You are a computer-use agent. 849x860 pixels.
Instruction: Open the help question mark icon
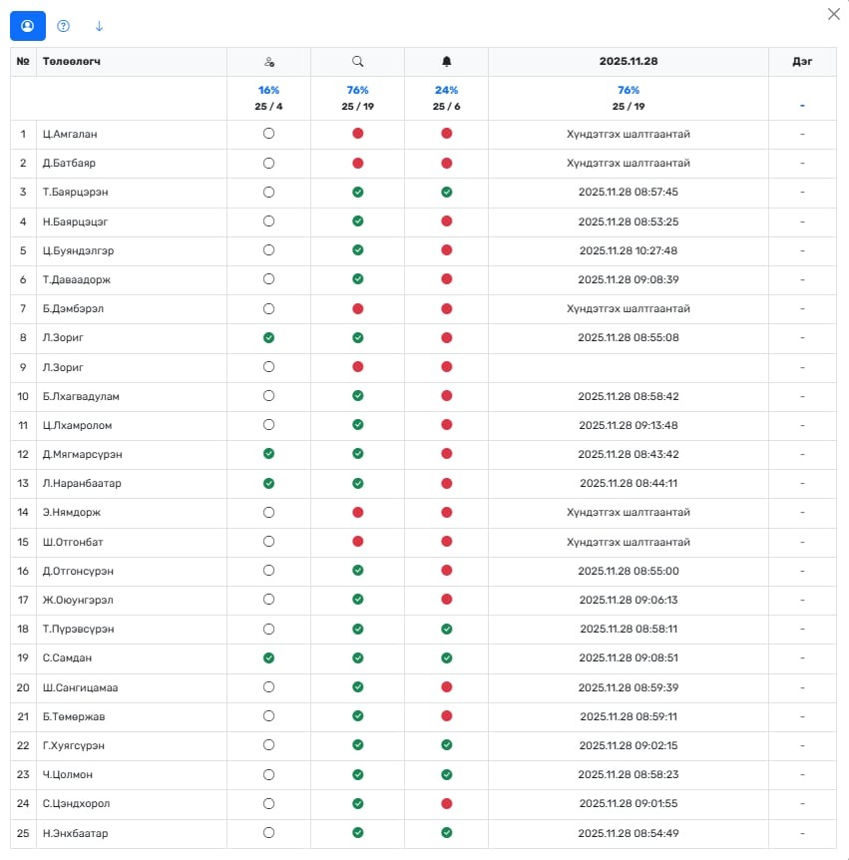coord(64,26)
